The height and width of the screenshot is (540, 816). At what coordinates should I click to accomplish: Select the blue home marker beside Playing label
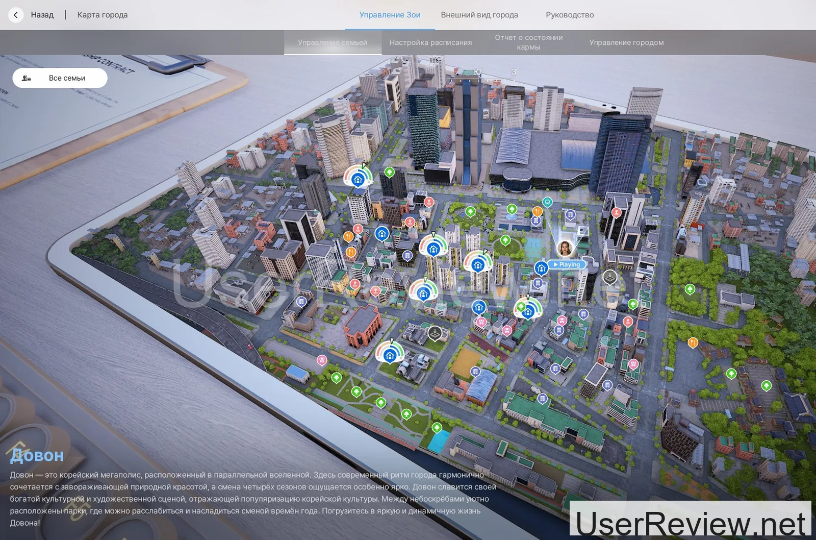(x=541, y=267)
